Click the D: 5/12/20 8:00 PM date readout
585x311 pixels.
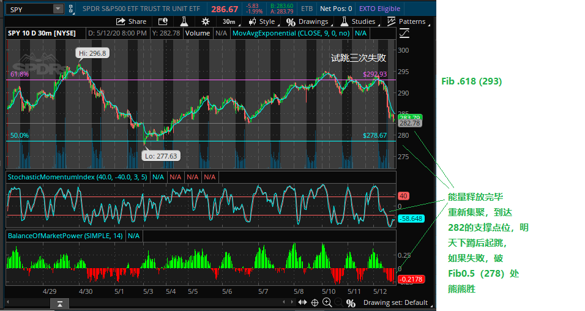point(117,33)
